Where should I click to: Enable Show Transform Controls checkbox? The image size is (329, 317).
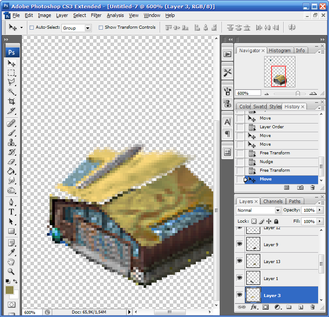(101, 27)
